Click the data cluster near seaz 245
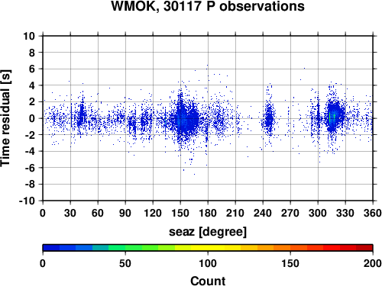382x286 pixels. (269, 118)
